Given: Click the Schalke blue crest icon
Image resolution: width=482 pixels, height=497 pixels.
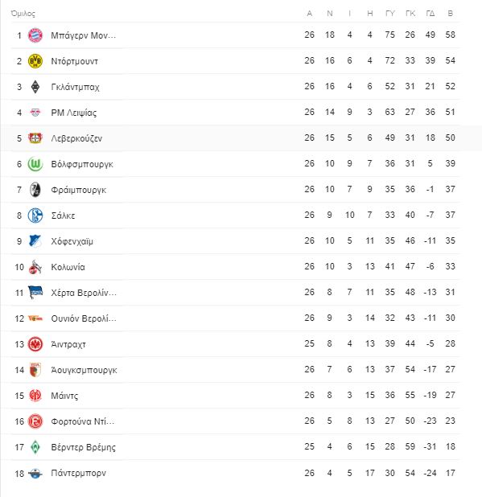Looking at the screenshot, I should (x=35, y=216).
